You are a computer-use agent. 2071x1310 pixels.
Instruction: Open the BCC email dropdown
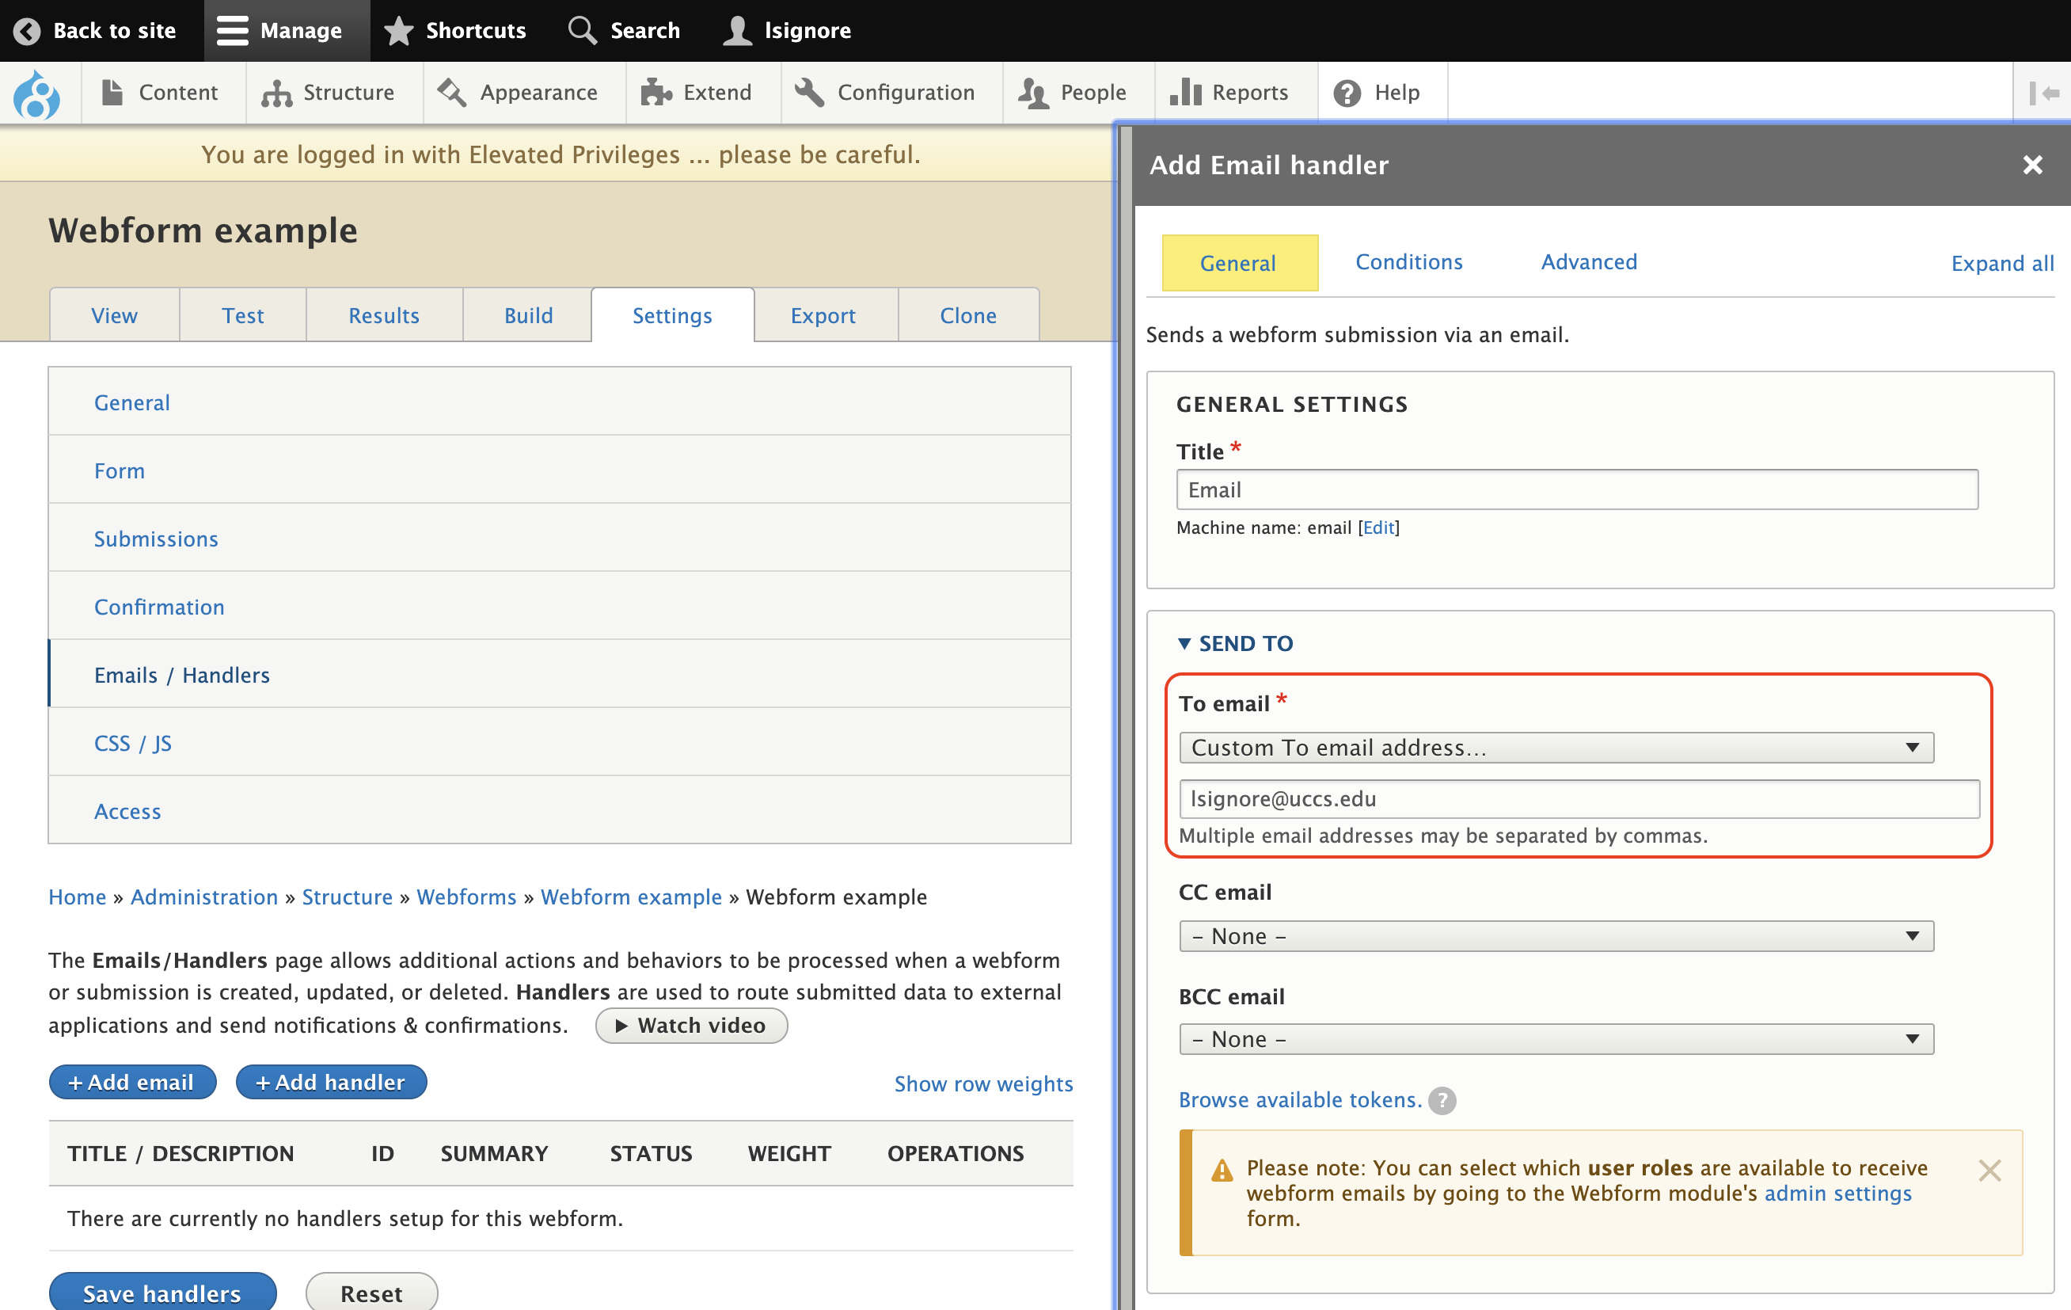(x=1556, y=1040)
